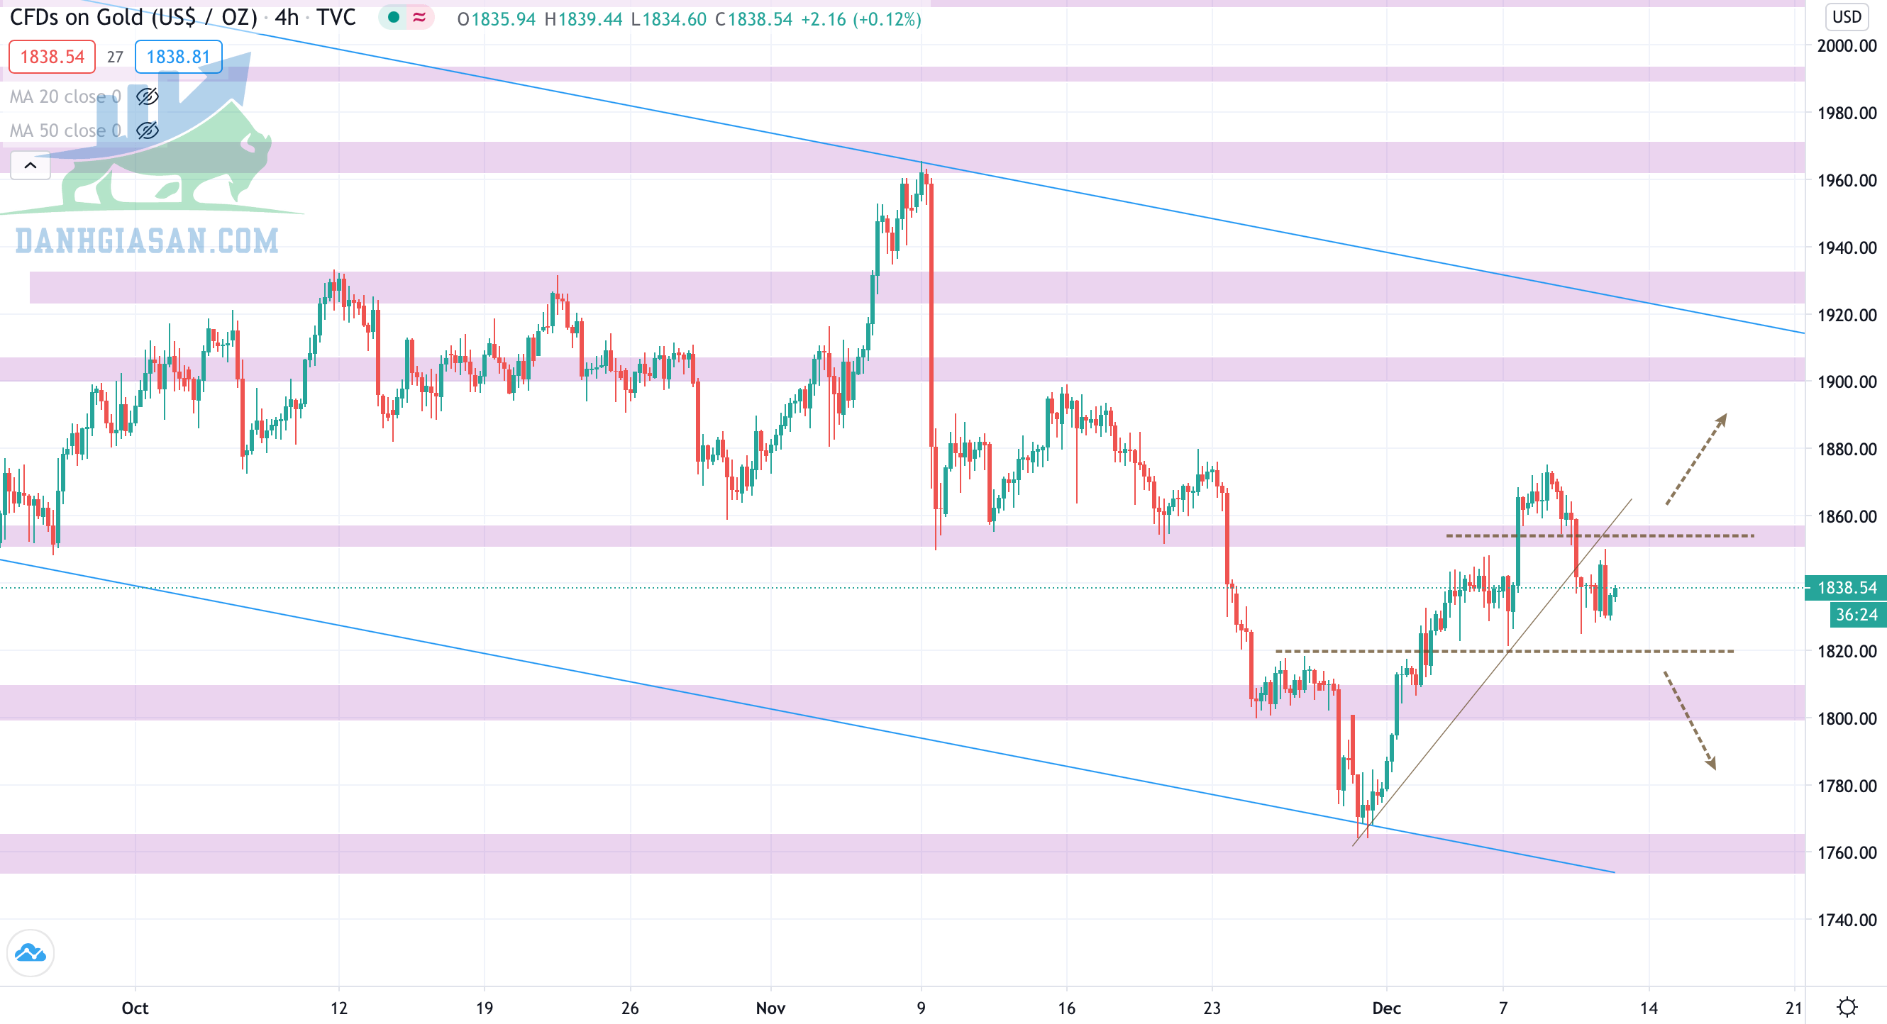Click the TradingView cloud logo icon
Image resolution: width=1887 pixels, height=1024 pixels.
[30, 952]
